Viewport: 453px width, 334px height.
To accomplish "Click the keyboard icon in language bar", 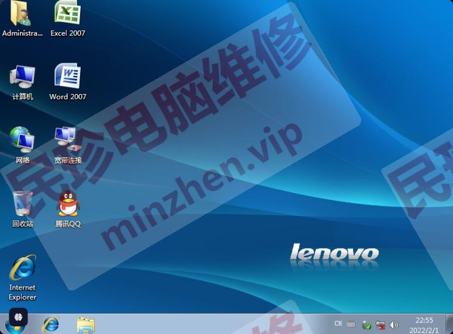I will point(351,324).
